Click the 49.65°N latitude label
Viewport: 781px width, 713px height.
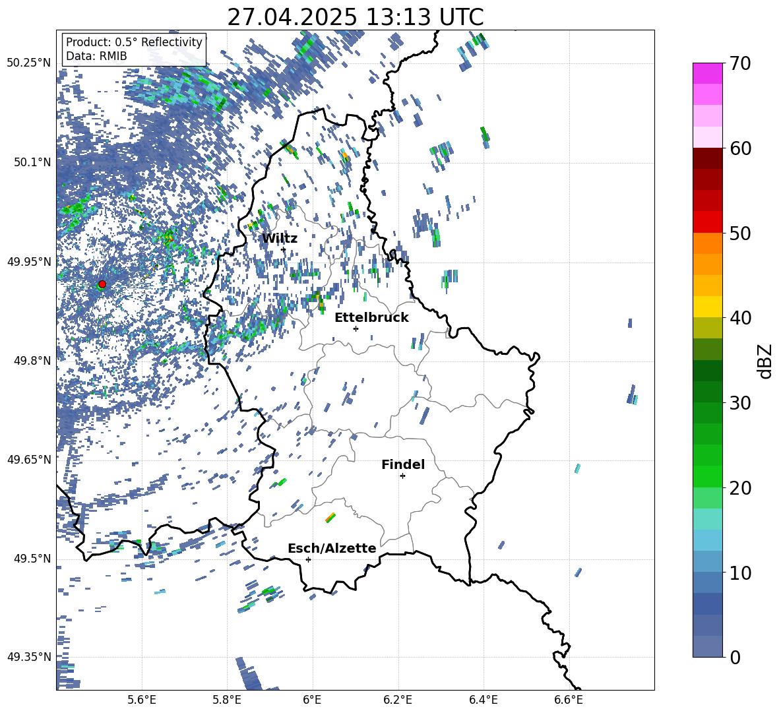pyautogui.click(x=29, y=460)
